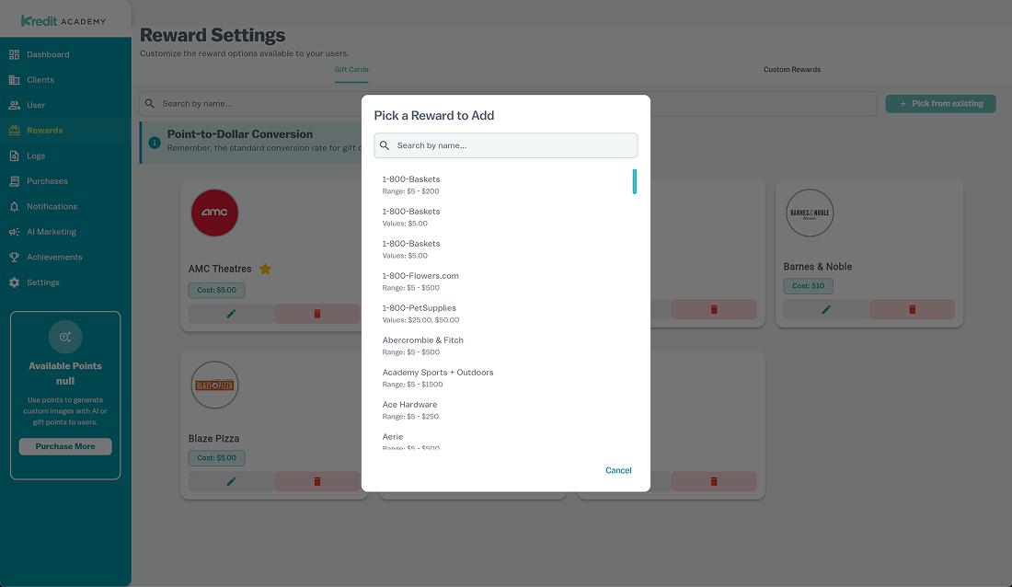Click the Rewards gift icon
The width and height of the screenshot is (1012, 587).
[14, 131]
